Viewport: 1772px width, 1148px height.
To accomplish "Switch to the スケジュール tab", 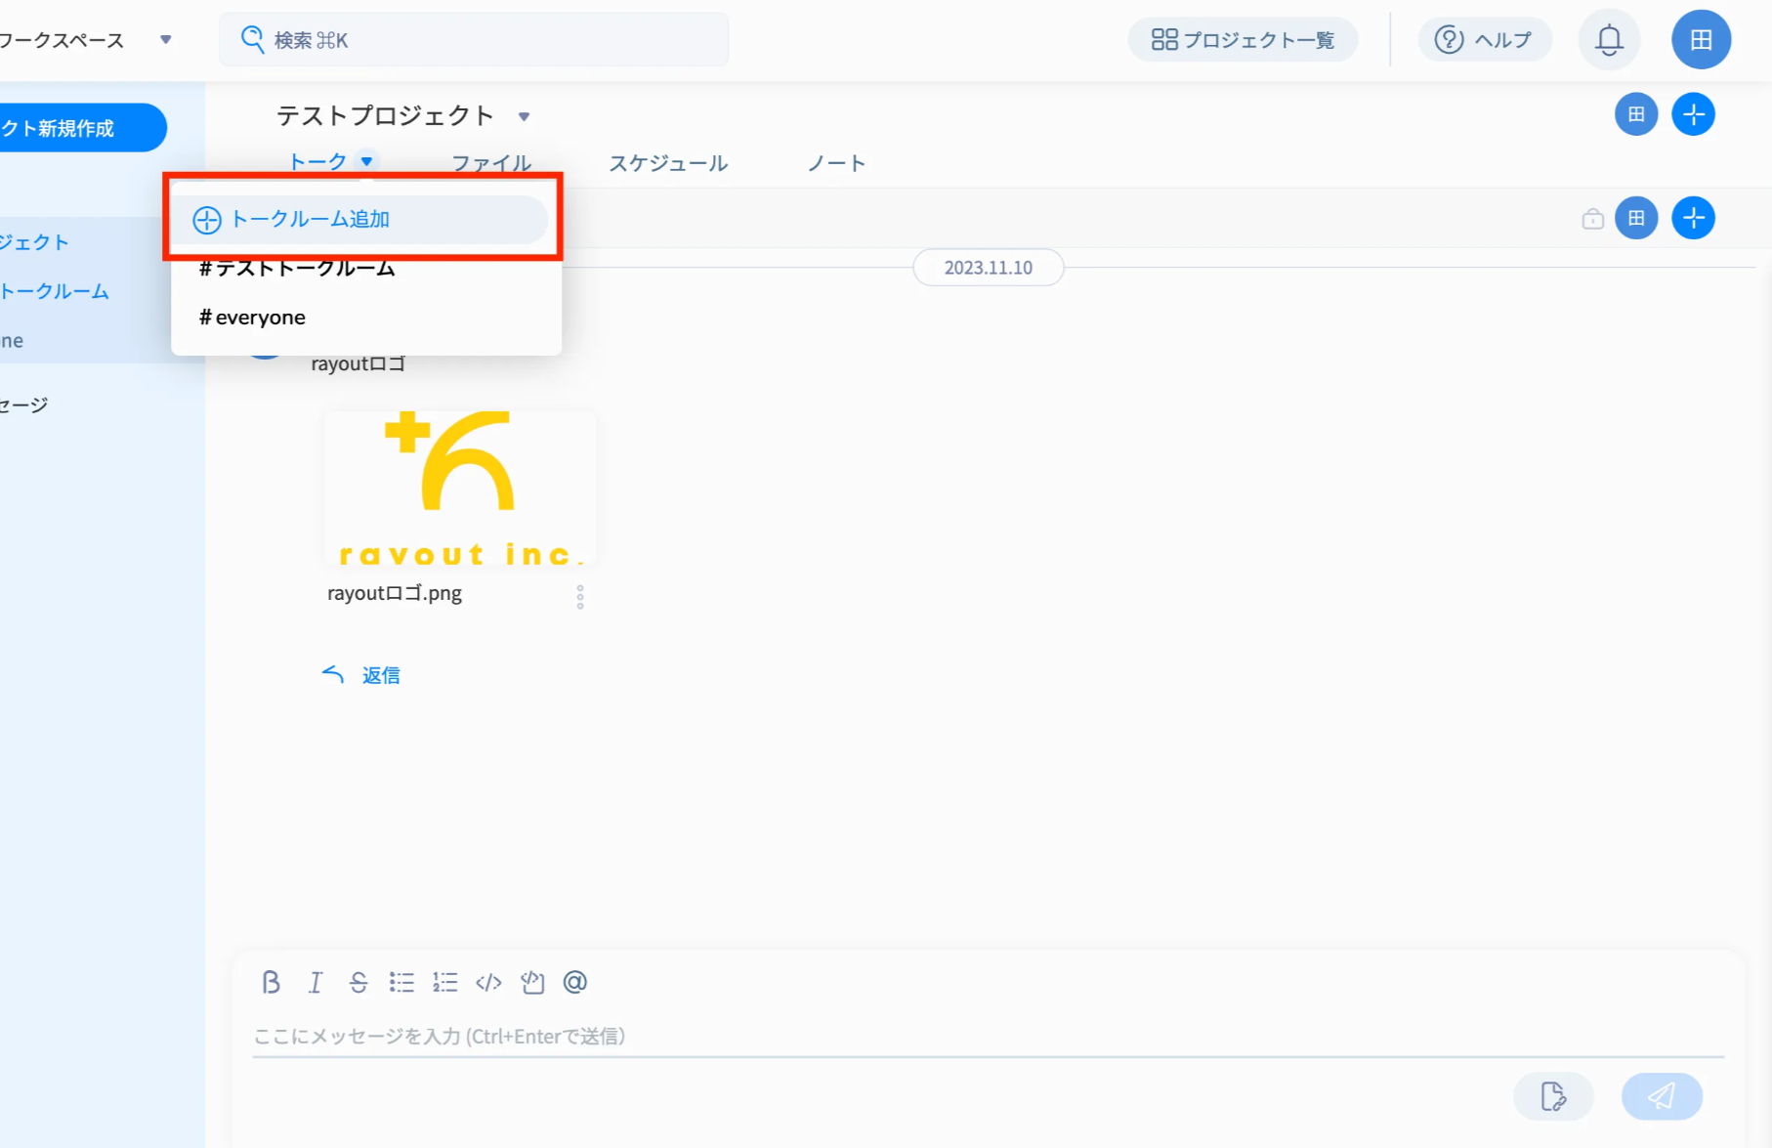I will coord(669,163).
